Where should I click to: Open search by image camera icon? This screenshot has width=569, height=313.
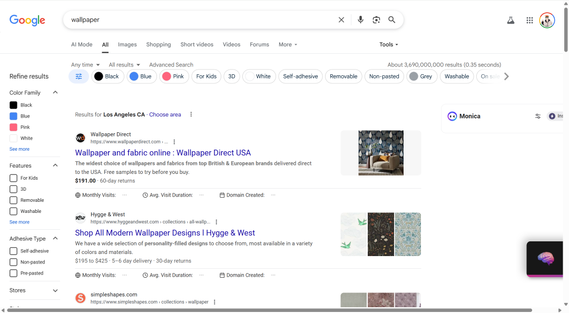point(376,19)
